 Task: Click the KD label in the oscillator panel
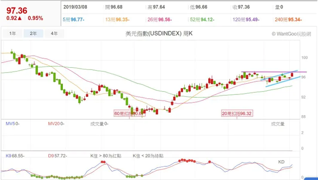pos(281,162)
